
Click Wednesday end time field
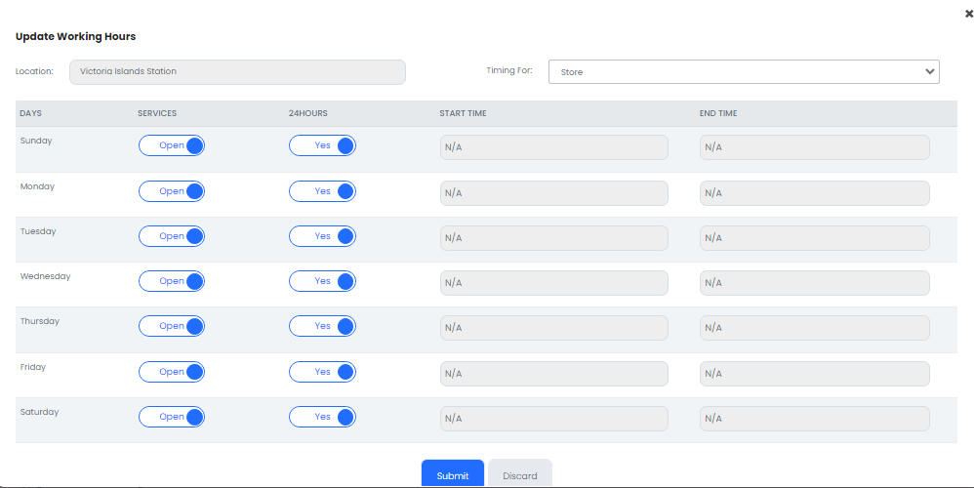(x=814, y=282)
